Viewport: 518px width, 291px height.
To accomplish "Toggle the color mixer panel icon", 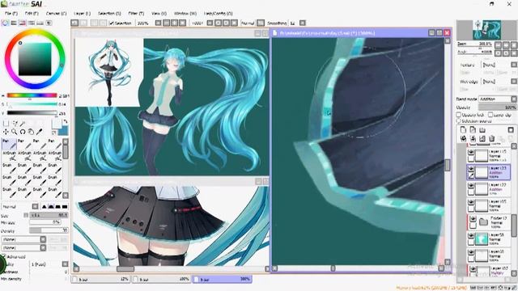I will tap(32, 23).
